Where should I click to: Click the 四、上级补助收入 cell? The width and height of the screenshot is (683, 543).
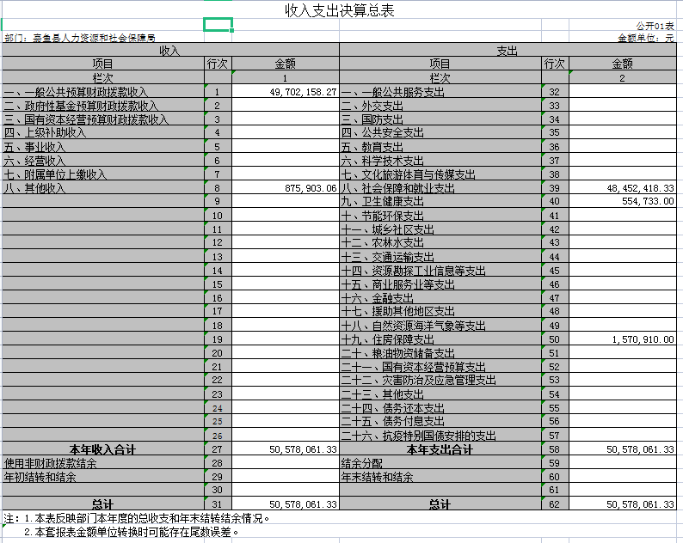click(x=103, y=132)
